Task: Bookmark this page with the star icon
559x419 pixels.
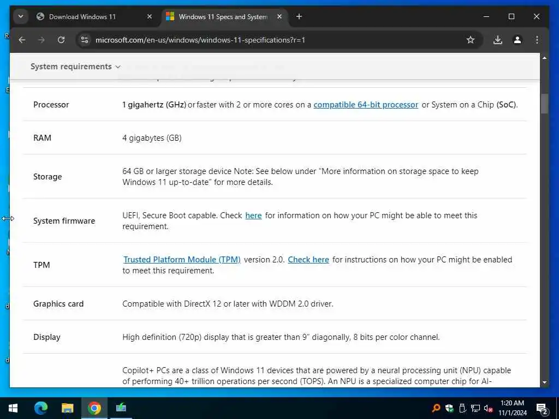Action: pos(471,40)
